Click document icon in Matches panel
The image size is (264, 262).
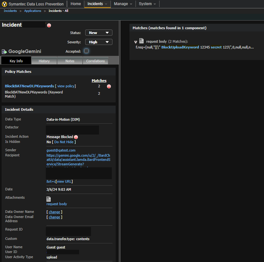(x=141, y=41)
